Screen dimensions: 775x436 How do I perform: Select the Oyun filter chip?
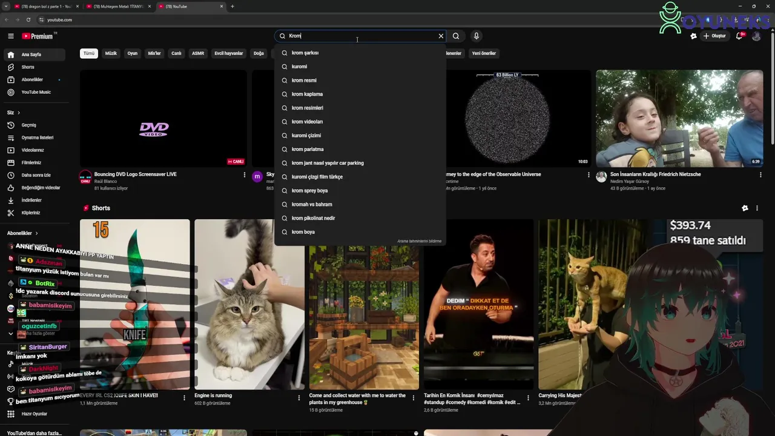point(133,53)
